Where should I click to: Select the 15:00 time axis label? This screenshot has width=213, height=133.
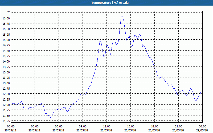coord(130,127)
